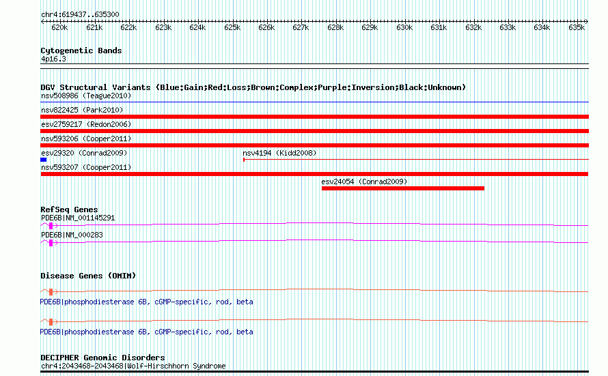Click the left arrow at the ruler start
The width and height of the screenshot is (608, 376).
[x=42, y=22]
